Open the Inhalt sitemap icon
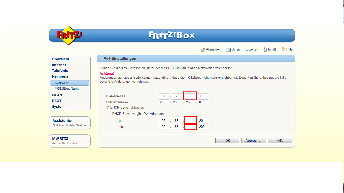This screenshot has width=344, height=193. coord(265,50)
